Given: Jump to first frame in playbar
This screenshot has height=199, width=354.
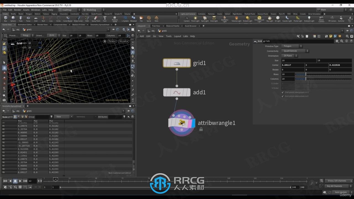Looking at the screenshot, I should coord(5,181).
